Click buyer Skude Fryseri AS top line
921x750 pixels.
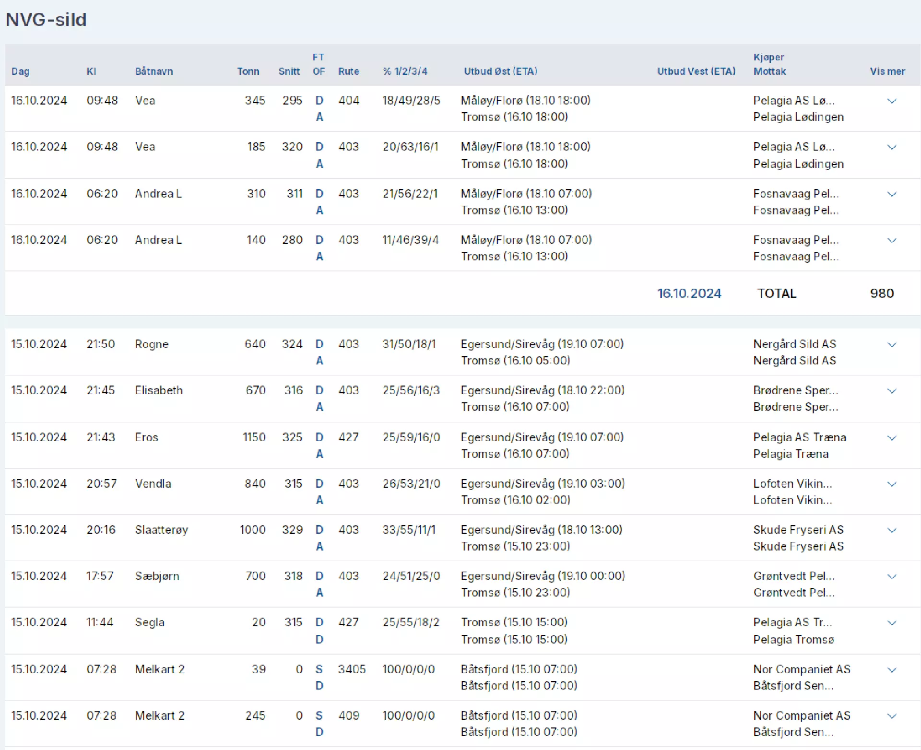(x=798, y=530)
